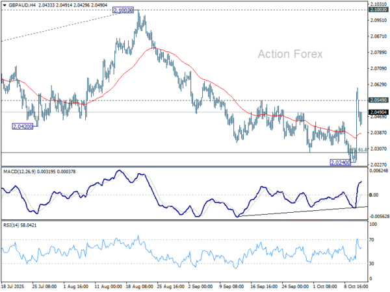The image size is (390, 292).
Task: Click the MACD zero level label
Action: pyautogui.click(x=374, y=195)
